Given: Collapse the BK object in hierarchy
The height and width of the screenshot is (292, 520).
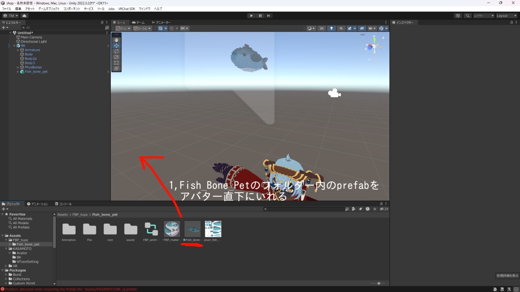Looking at the screenshot, I should click(14, 46).
